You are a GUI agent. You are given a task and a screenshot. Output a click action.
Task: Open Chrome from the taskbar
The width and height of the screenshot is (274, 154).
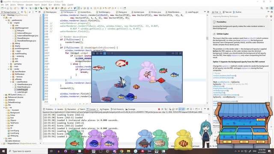pos(122,151)
